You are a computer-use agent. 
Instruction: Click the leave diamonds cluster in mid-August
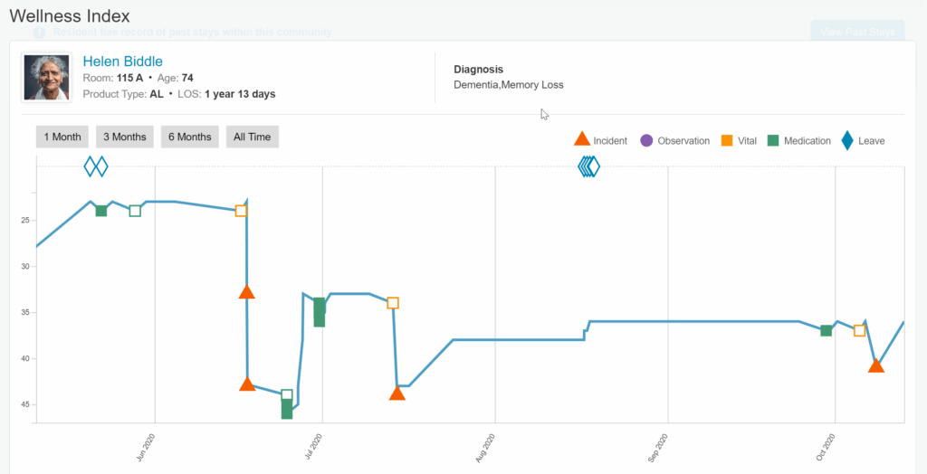point(589,166)
